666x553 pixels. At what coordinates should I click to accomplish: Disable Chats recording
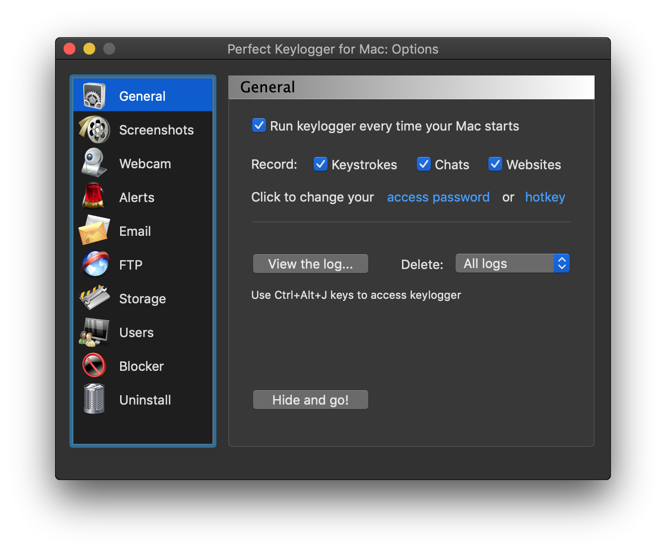coord(423,164)
